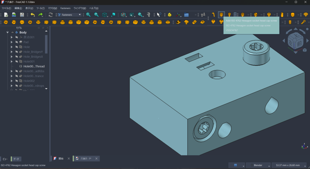Switch to the データ tab

pos(16,159)
